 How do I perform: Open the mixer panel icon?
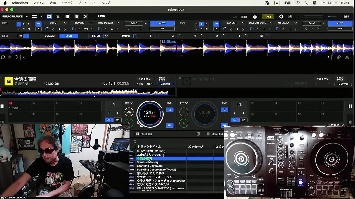pos(76,17)
